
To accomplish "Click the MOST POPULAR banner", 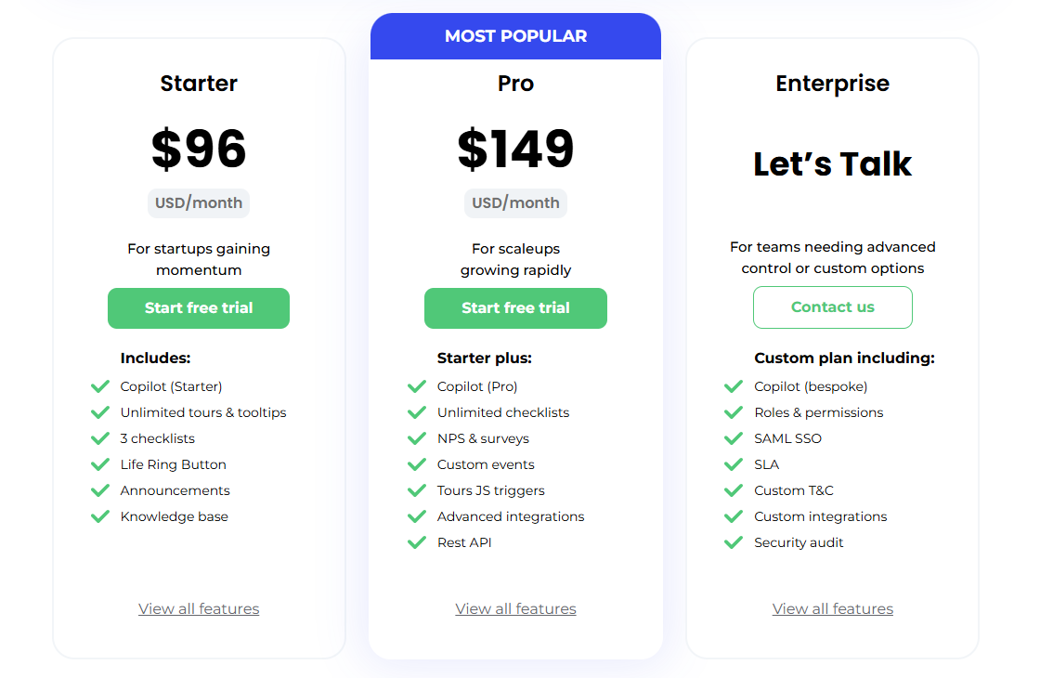I will [515, 36].
